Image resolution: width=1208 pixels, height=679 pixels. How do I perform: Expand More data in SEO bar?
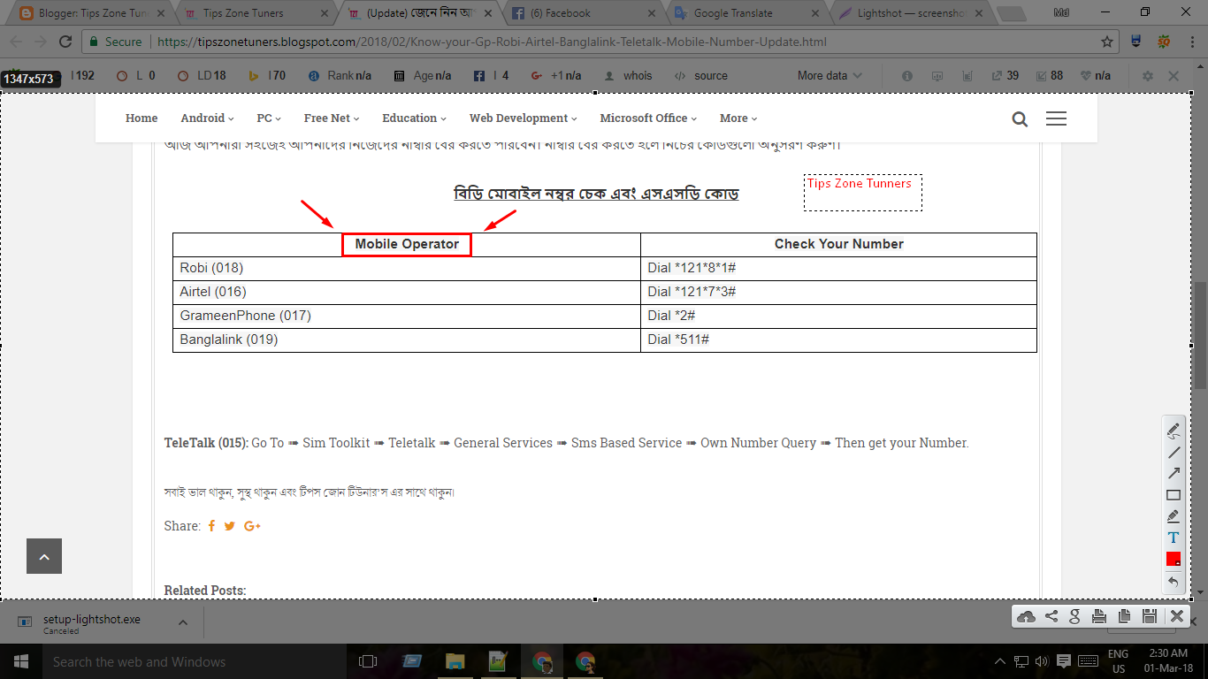coord(830,76)
